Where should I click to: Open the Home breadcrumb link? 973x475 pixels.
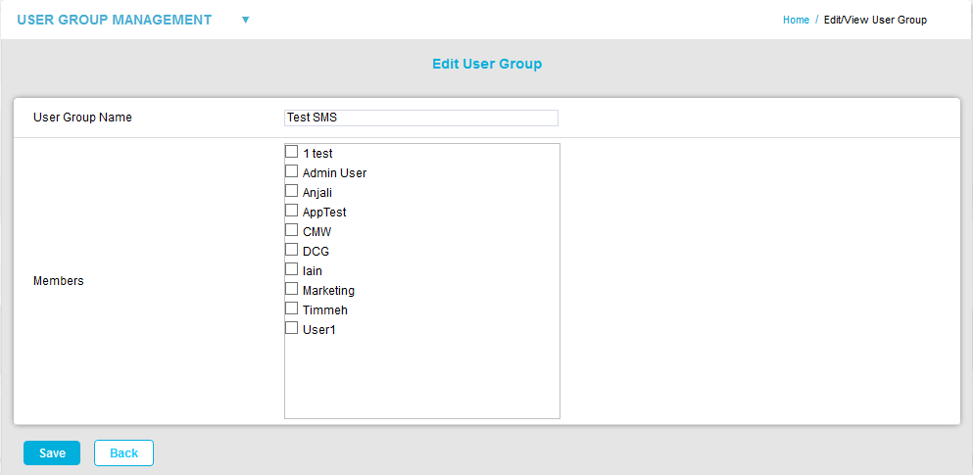(x=796, y=20)
